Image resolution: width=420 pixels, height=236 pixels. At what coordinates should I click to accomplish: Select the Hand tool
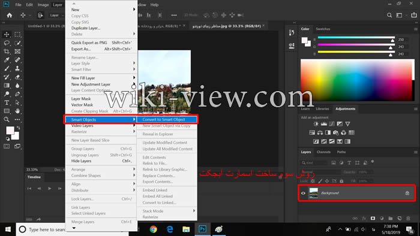(x=17, y=111)
